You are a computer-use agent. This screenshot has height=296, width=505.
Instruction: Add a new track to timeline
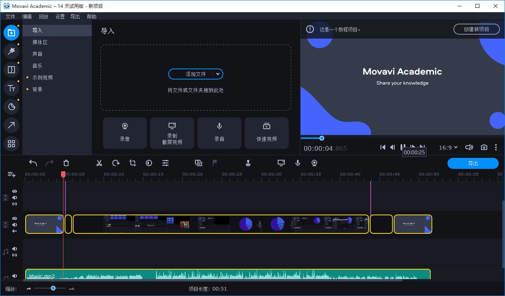pos(11,174)
